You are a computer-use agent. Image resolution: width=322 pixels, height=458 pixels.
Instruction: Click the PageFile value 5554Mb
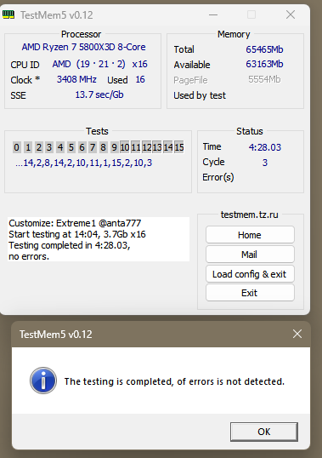pos(264,79)
